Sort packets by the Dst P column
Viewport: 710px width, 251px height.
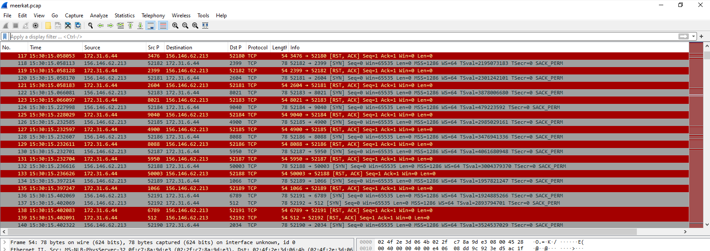pyautogui.click(x=237, y=48)
